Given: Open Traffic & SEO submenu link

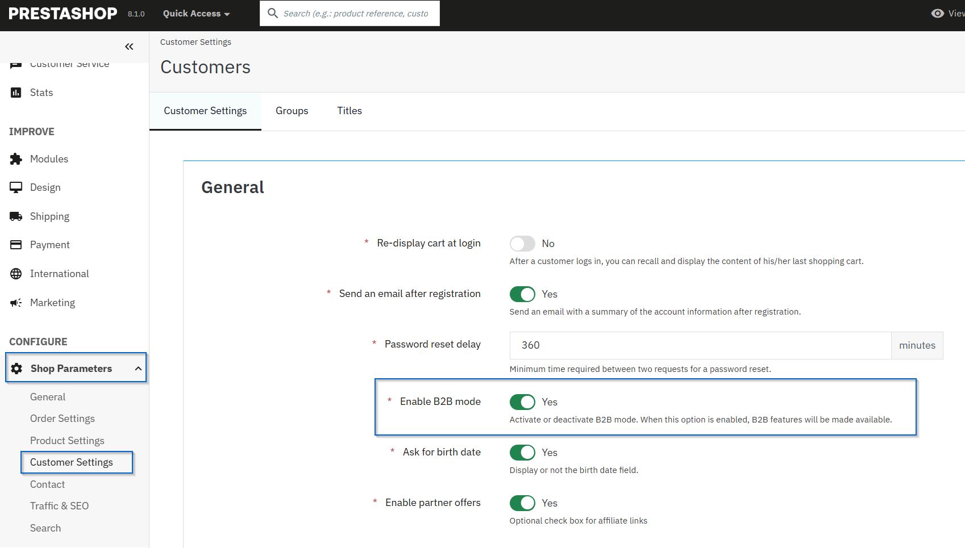Looking at the screenshot, I should point(59,506).
